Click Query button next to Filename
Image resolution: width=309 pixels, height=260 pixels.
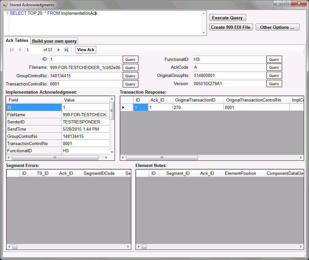pyautogui.click(x=130, y=68)
